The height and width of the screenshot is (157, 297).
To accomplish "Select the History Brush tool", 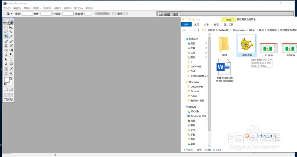I will 11,46.
